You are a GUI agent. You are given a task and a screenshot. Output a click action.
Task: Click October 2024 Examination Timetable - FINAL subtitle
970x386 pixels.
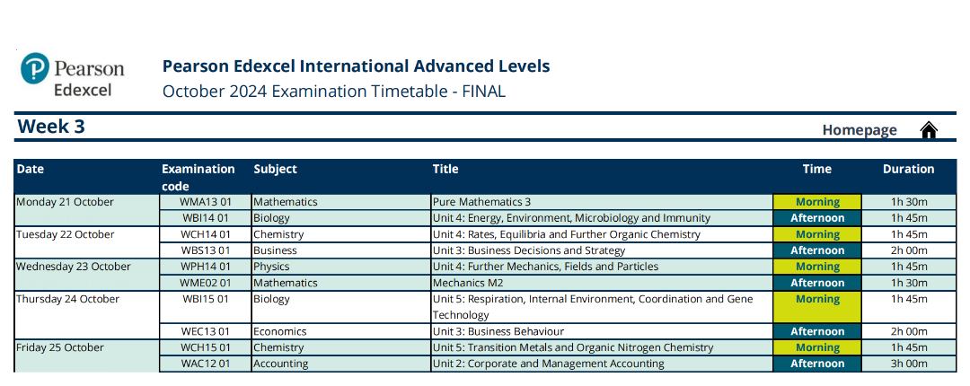333,91
